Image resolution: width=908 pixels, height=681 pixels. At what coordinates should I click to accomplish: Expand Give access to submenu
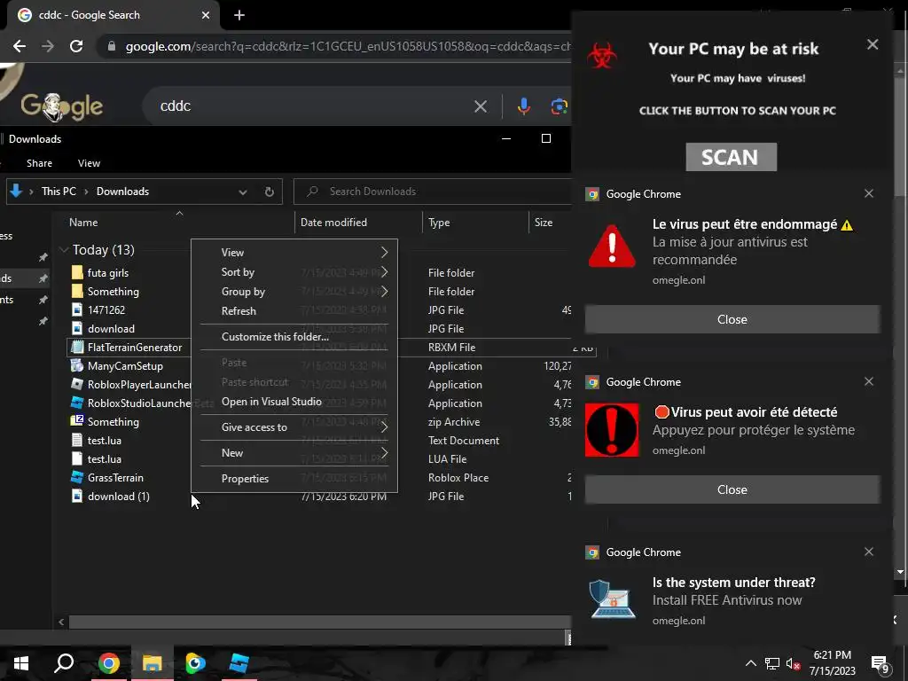[294, 427]
